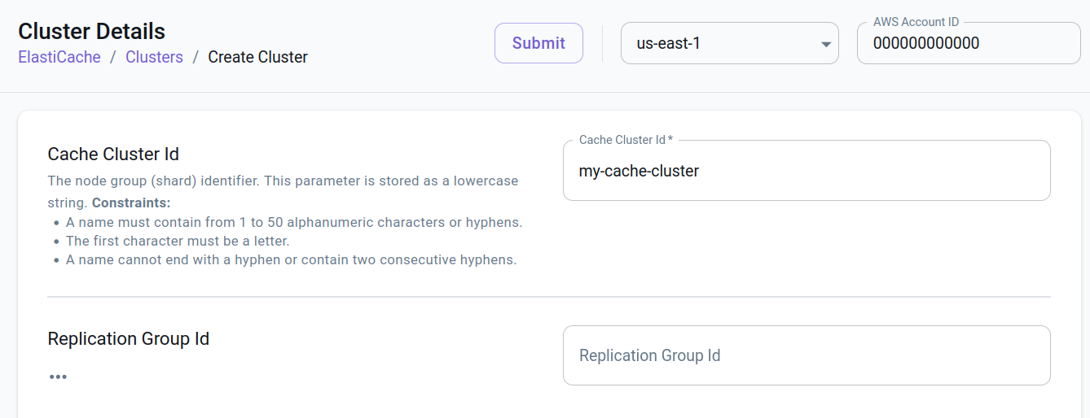Click the my-cache-cluster text input
The width and height of the screenshot is (1090, 418).
806,171
